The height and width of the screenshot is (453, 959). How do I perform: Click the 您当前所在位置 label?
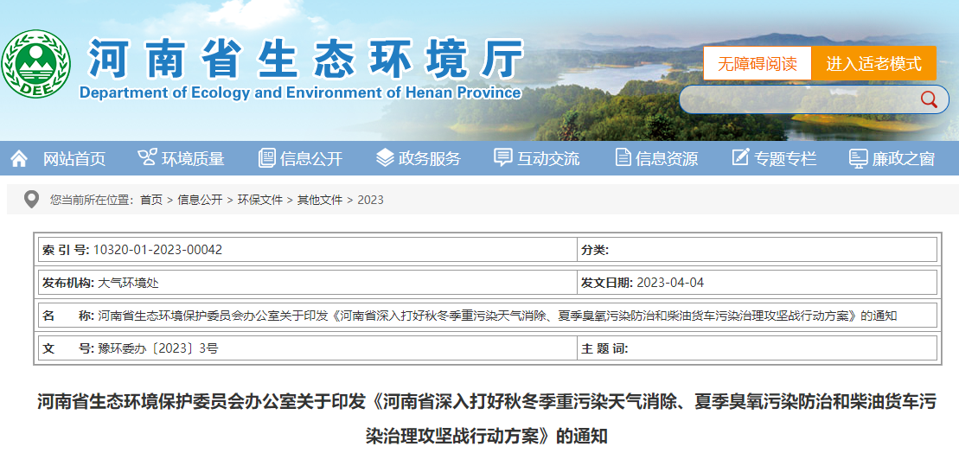click(92, 200)
